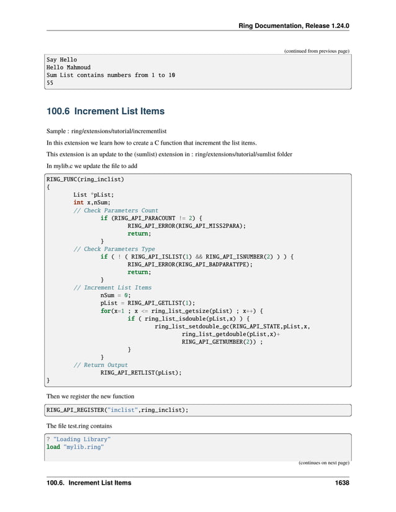This screenshot has height=512, width=396.
Task: Click the output line 'Say Hello'
Action: pos(61,60)
